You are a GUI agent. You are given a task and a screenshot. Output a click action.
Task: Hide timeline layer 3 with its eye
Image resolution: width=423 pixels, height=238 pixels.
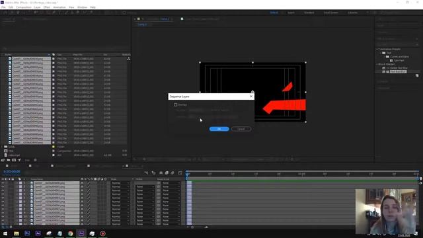3,190
